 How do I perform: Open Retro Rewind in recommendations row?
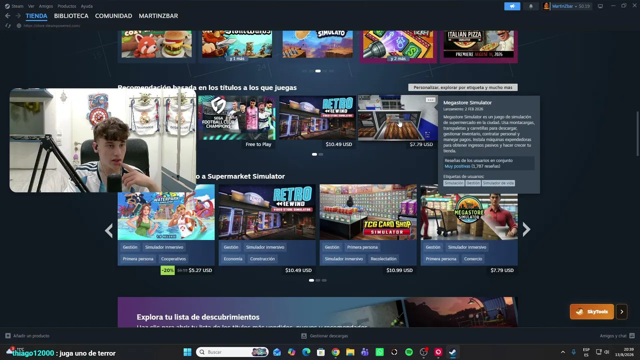point(317,118)
